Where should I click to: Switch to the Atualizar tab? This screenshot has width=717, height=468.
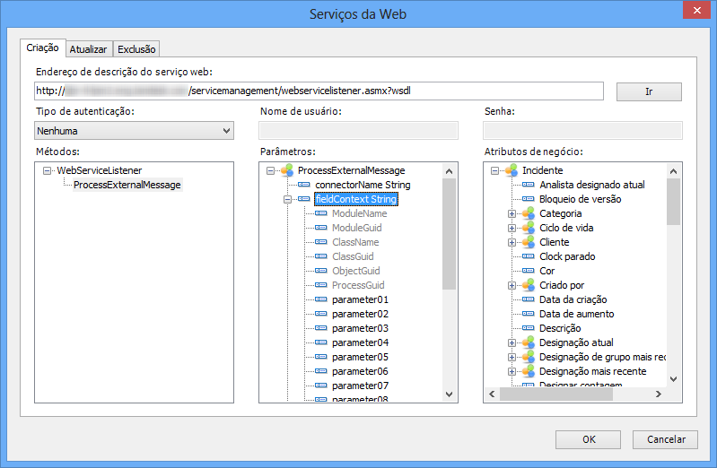(88, 49)
